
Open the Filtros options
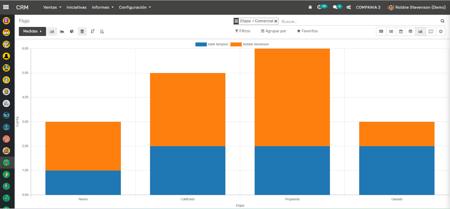243,31
